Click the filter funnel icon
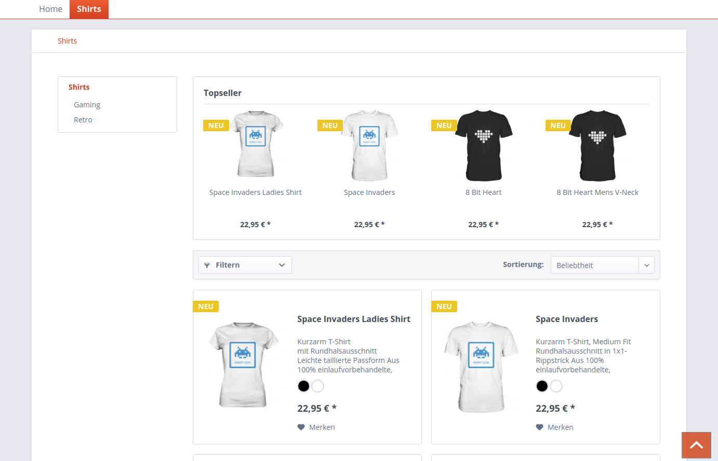The width and height of the screenshot is (718, 461). pyautogui.click(x=207, y=265)
